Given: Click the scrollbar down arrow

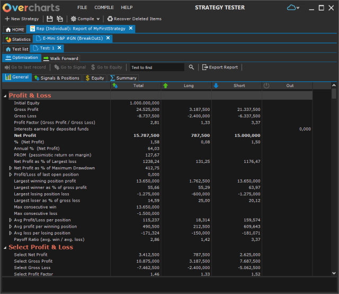Looking at the screenshot, I should [x=334, y=273].
